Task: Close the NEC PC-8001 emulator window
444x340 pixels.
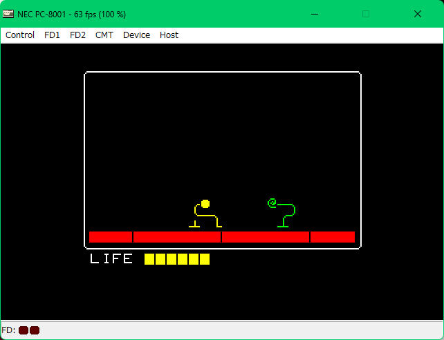Action: pyautogui.click(x=418, y=14)
